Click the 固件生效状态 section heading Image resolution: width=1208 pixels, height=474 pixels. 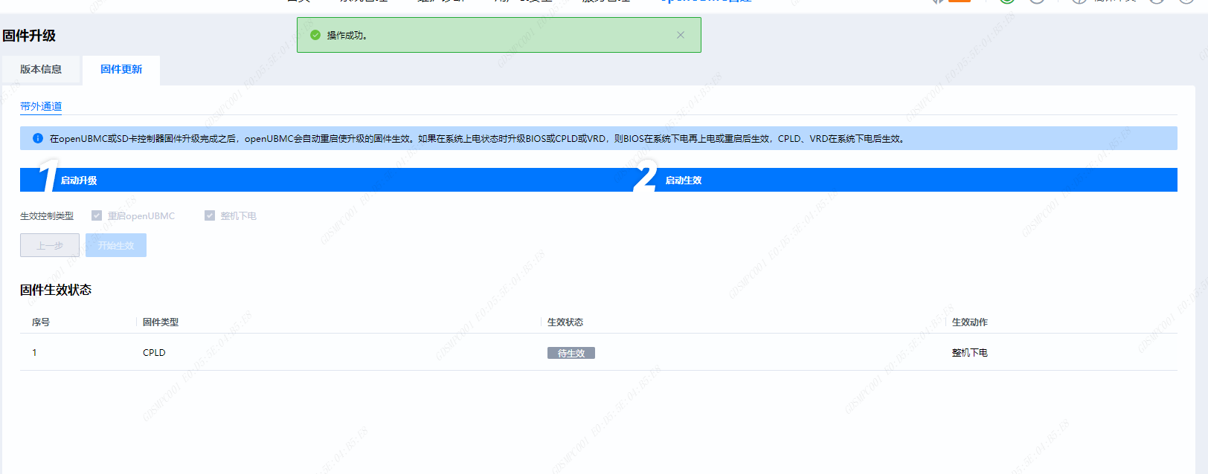coord(56,290)
